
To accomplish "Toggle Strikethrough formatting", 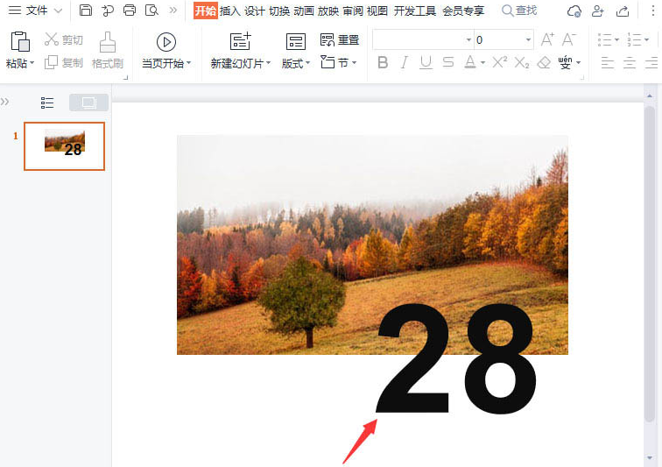I will 448,62.
